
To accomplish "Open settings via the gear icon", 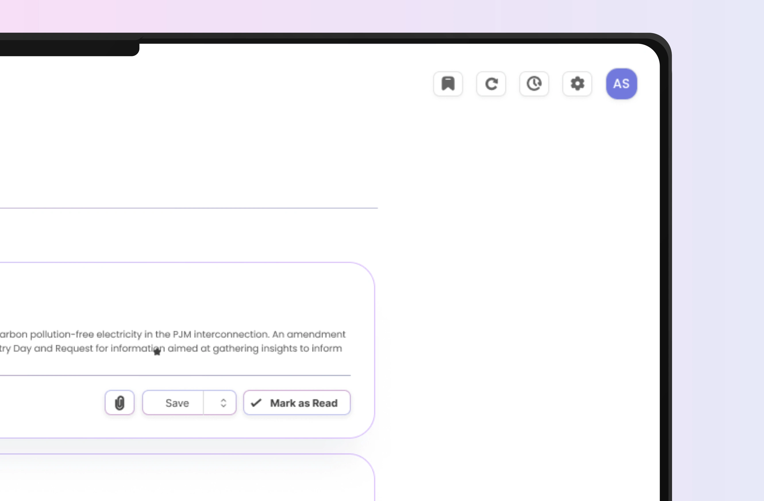I will [577, 84].
